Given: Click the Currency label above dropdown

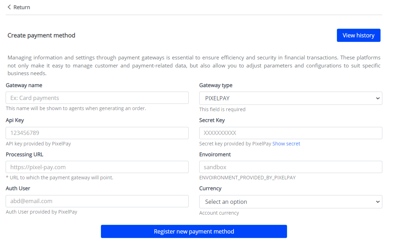Looking at the screenshot, I should [210, 188].
